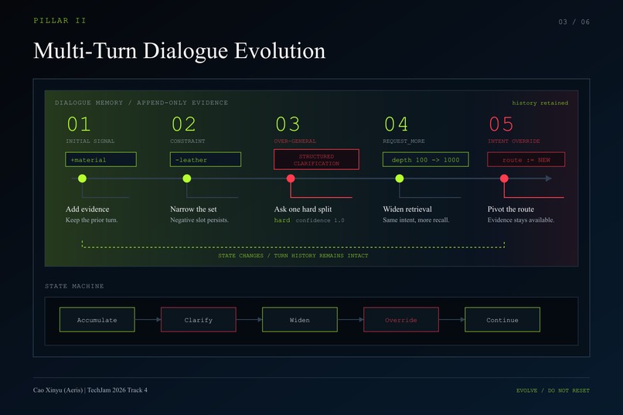The image size is (623, 415).
Task: Click the Widen retrieval heading
Action: point(407,209)
